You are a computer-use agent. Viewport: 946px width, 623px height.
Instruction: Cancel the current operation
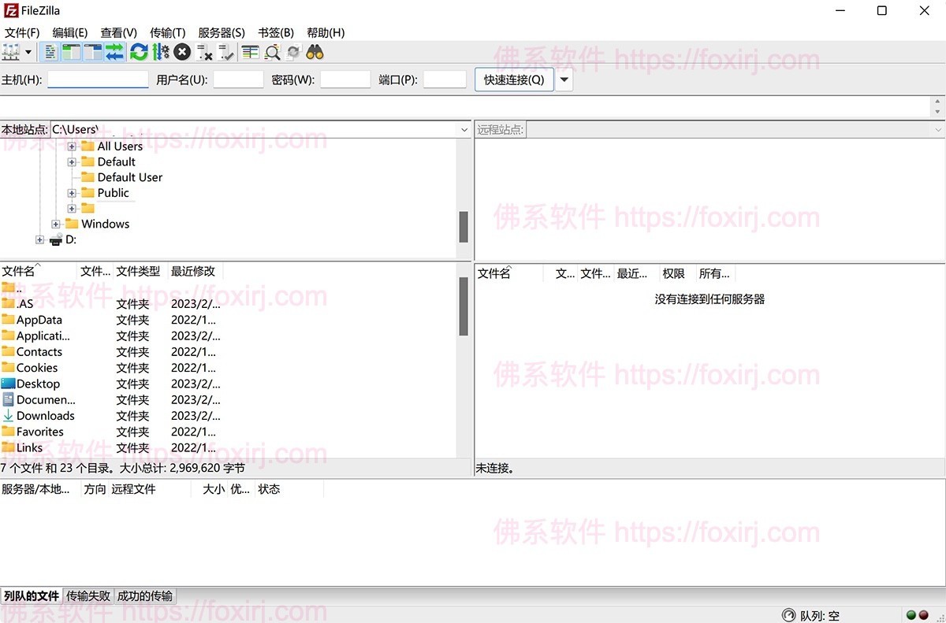[182, 52]
